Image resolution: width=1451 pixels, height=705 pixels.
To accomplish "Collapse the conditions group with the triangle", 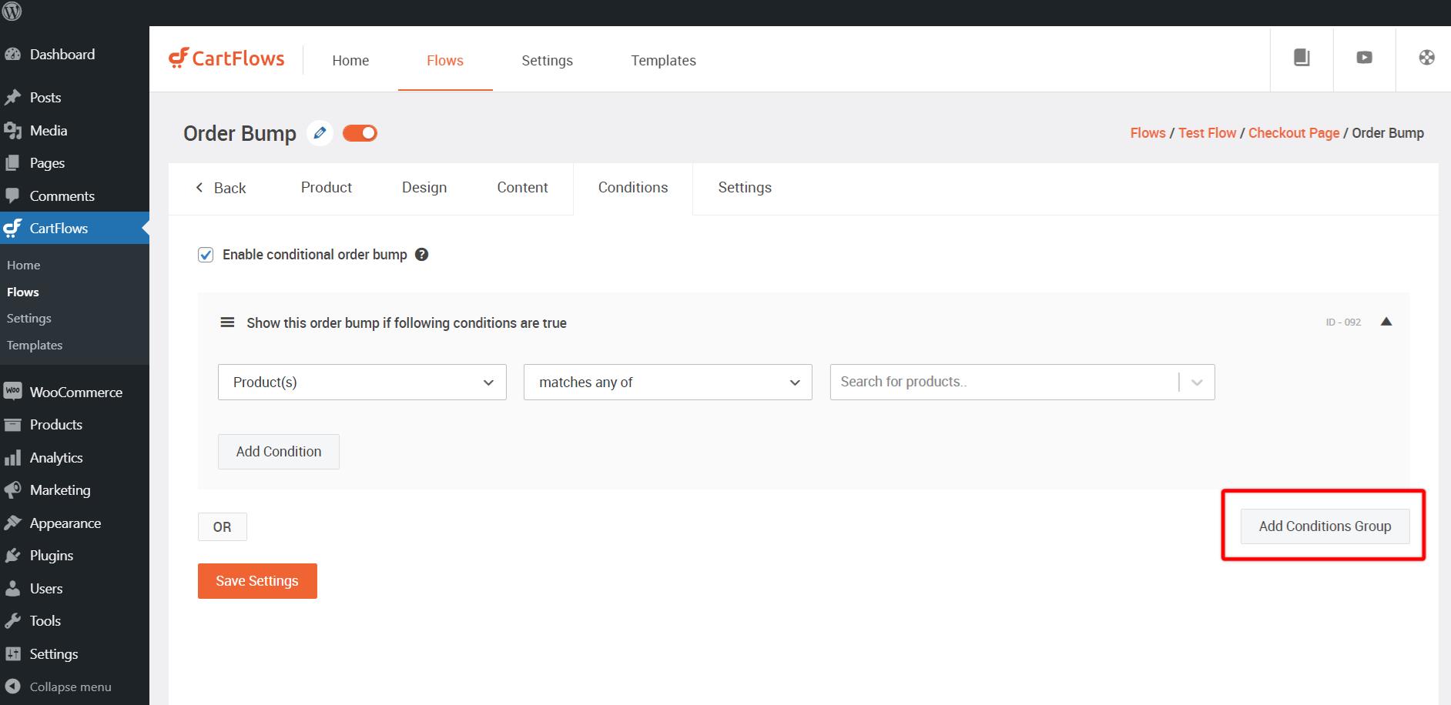I will (x=1386, y=322).
